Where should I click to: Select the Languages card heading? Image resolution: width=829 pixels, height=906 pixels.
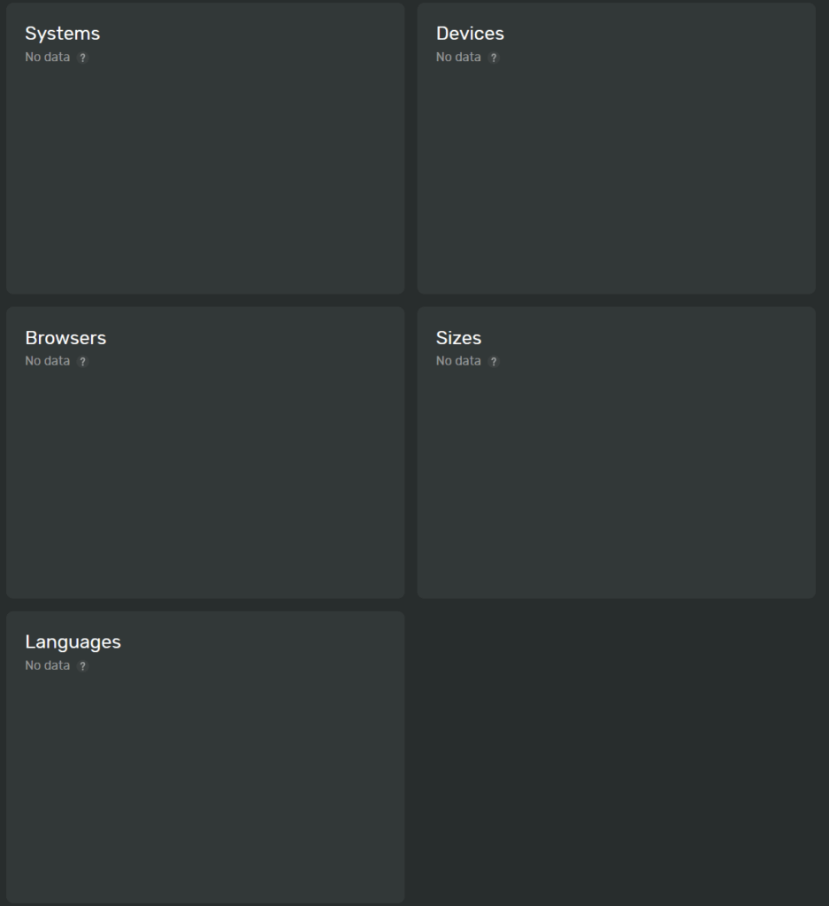[73, 642]
